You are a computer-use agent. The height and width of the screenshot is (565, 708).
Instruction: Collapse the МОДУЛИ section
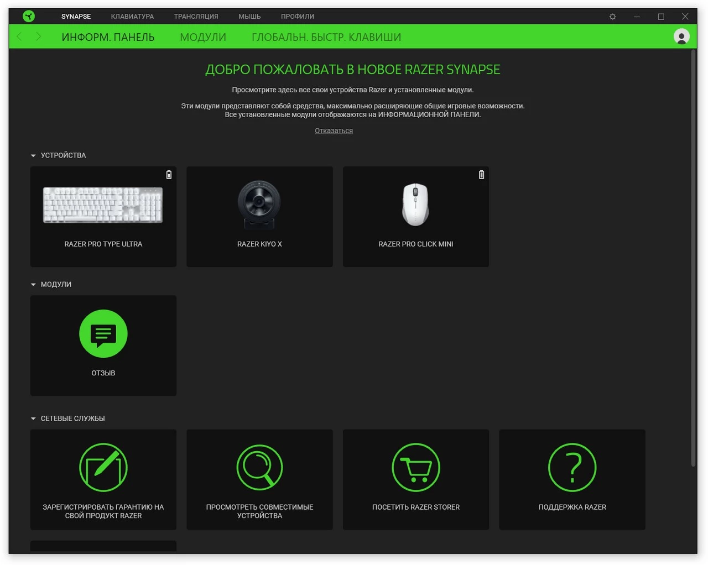point(33,285)
